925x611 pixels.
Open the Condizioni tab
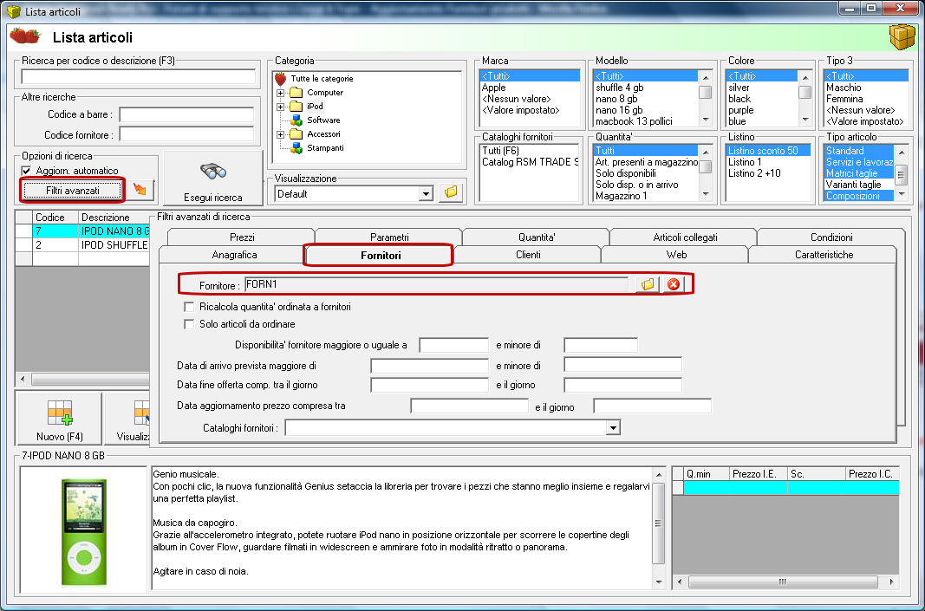click(831, 237)
